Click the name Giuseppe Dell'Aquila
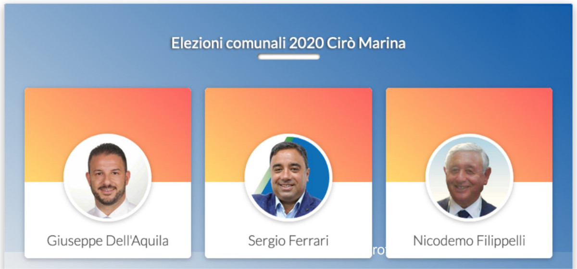 click(x=108, y=240)
